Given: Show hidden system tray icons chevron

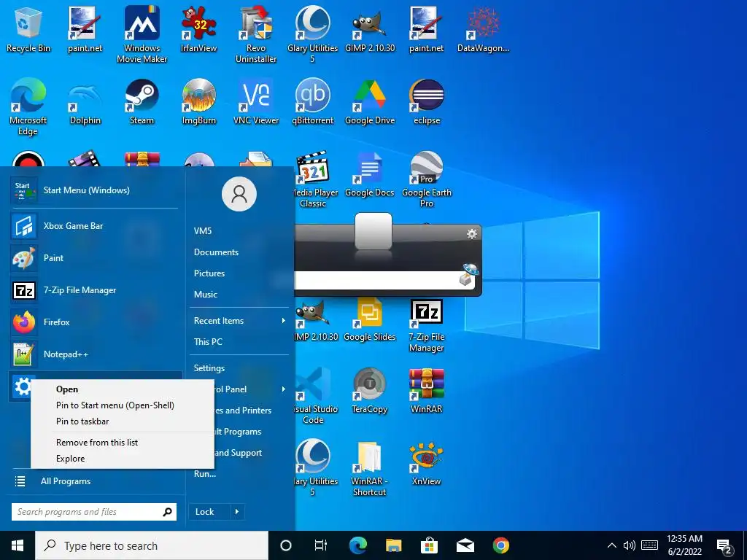Looking at the screenshot, I should pos(612,545).
